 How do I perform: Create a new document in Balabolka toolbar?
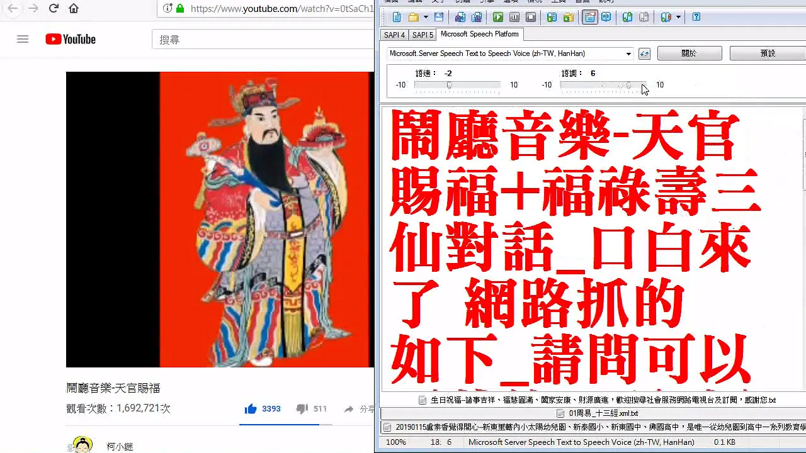397,18
